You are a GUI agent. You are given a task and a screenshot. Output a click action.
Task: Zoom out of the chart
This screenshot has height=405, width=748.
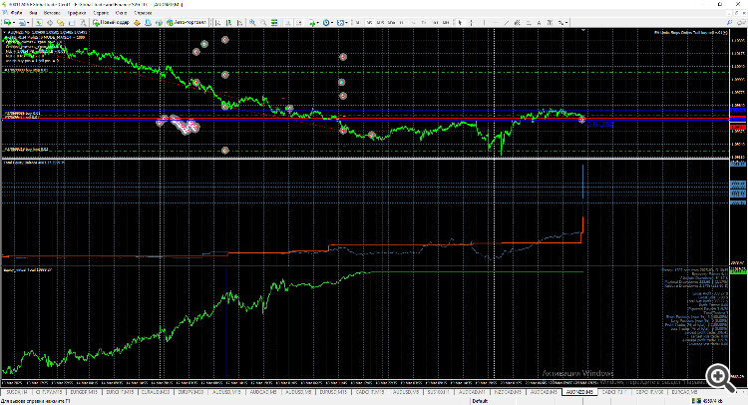pos(263,22)
